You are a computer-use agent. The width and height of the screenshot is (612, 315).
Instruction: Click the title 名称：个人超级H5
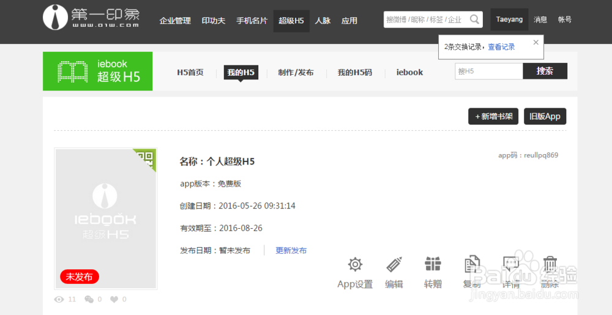[217, 161]
